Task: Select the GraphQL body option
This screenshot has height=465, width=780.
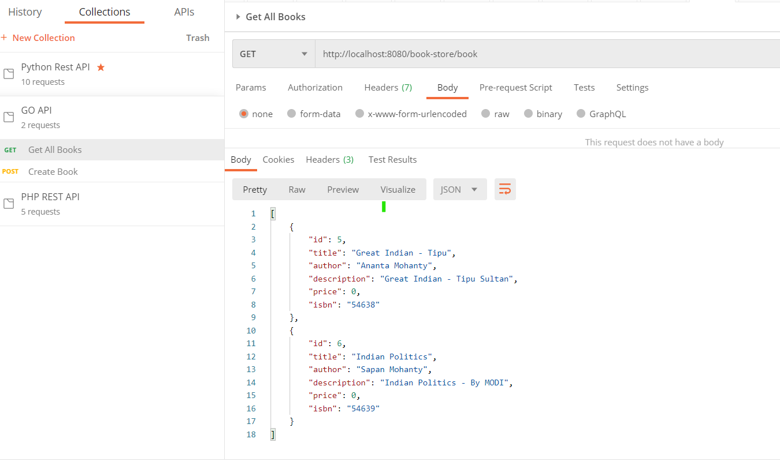Action: click(581, 114)
